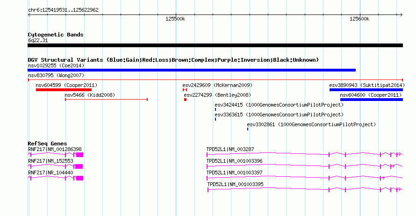Image resolution: width=416 pixels, height=216 pixels.
Task: Click the TPD52L1 NM_001003396 gene model line
Action: point(305,166)
